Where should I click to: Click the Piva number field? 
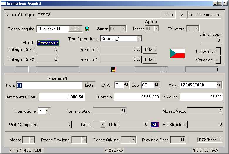[198, 85]
